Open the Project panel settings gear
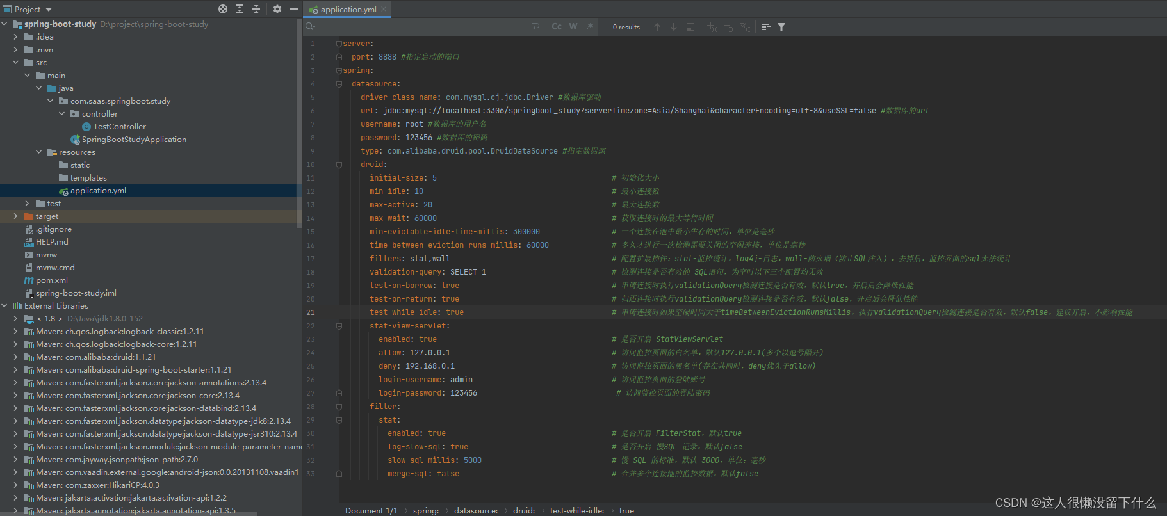Viewport: 1167px width, 516px height. tap(277, 9)
